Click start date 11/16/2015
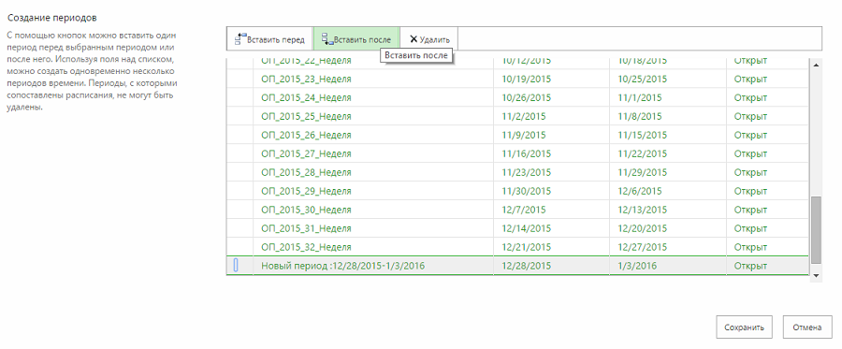 tap(527, 153)
